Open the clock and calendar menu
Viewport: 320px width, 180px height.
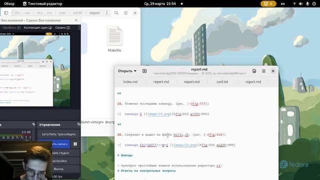tap(160, 3)
